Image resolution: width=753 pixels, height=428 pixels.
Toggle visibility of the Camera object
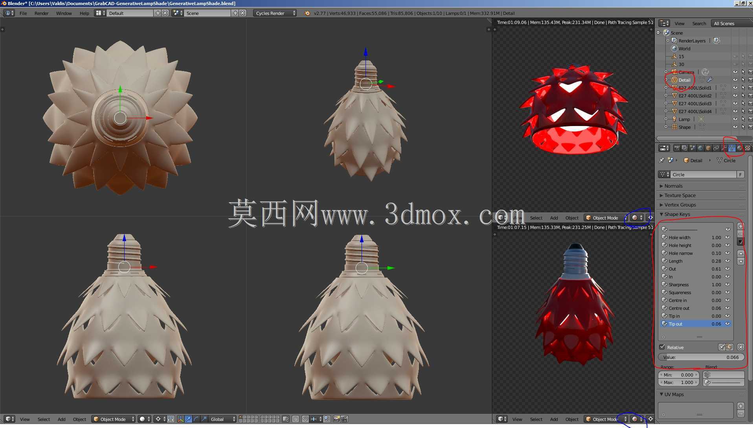tap(735, 72)
